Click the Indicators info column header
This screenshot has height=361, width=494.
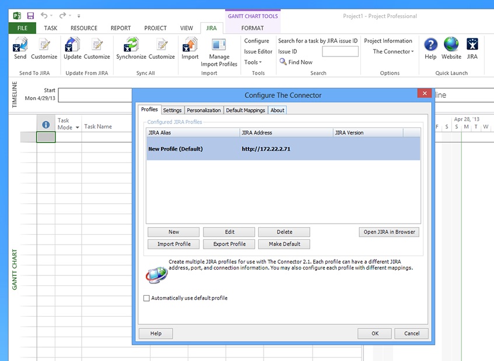(x=46, y=125)
